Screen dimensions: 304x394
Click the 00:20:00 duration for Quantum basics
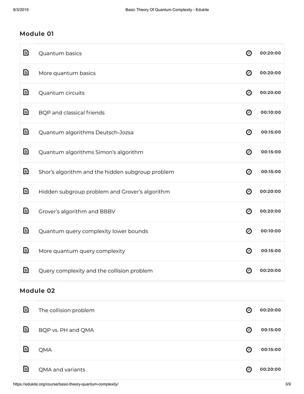coord(270,53)
